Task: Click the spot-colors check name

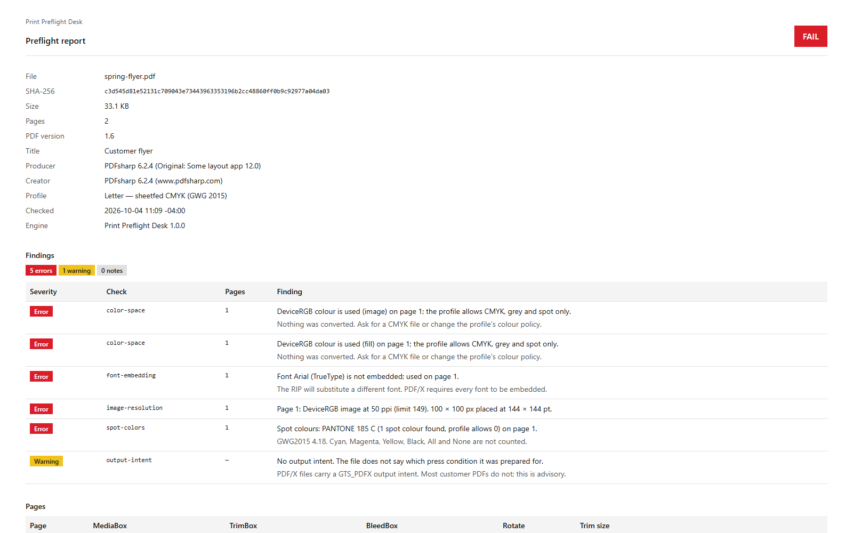Action: coord(125,427)
